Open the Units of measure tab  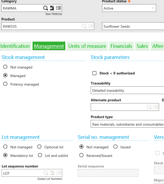point(87,46)
